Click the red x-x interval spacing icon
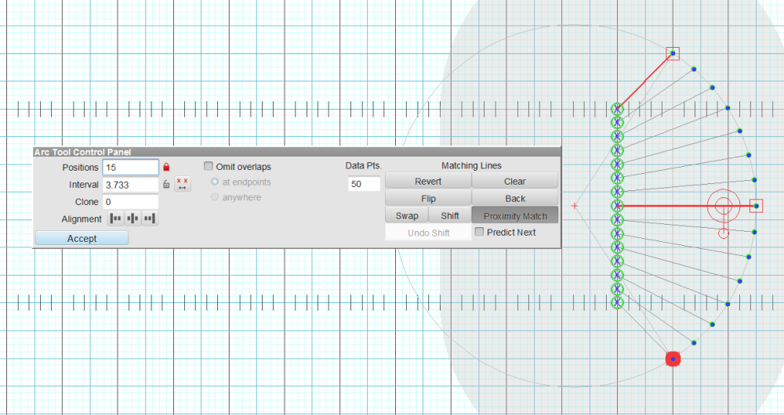 tap(183, 184)
